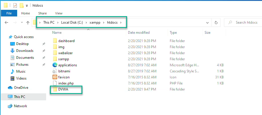Open the address bar history dropdown
This screenshot has width=262, height=115.
tap(207, 22)
